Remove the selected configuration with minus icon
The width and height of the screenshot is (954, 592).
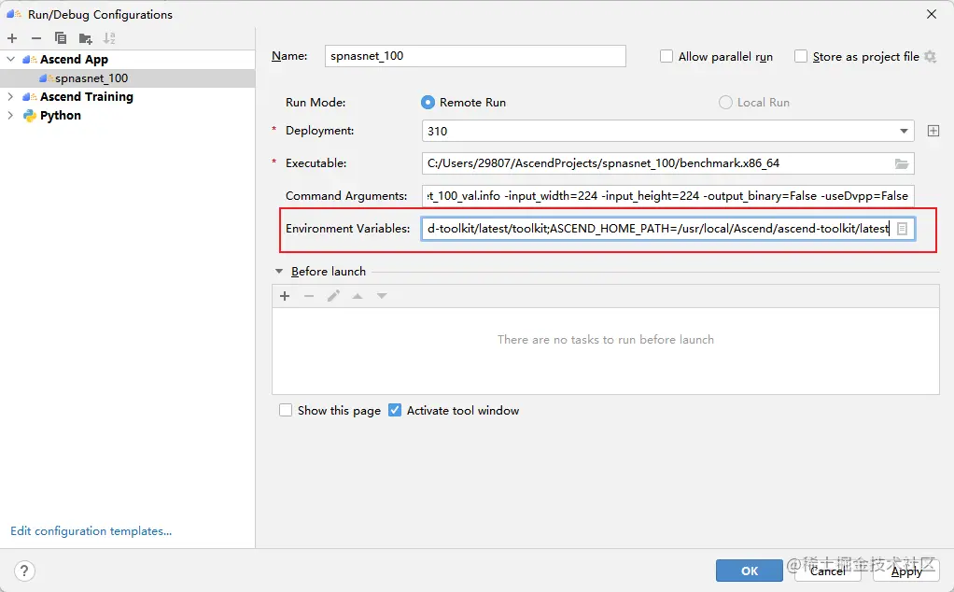(x=36, y=38)
